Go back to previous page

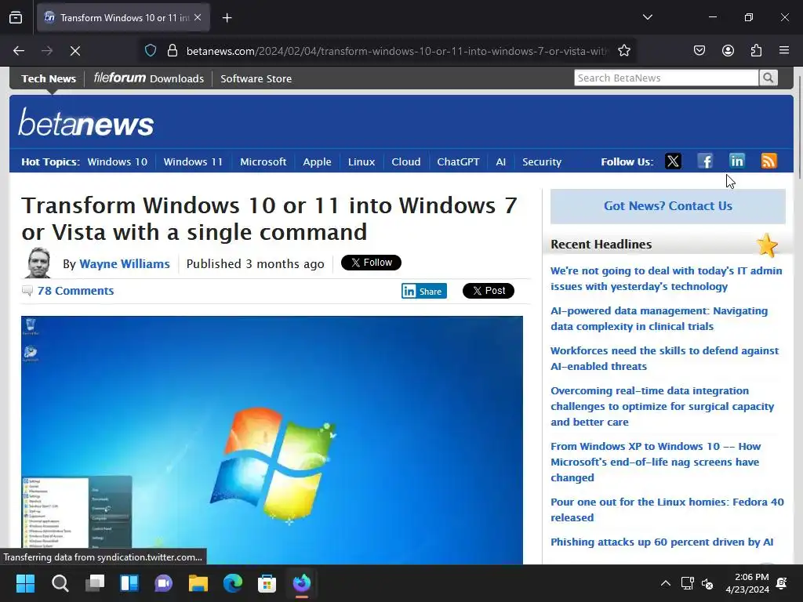[19, 51]
